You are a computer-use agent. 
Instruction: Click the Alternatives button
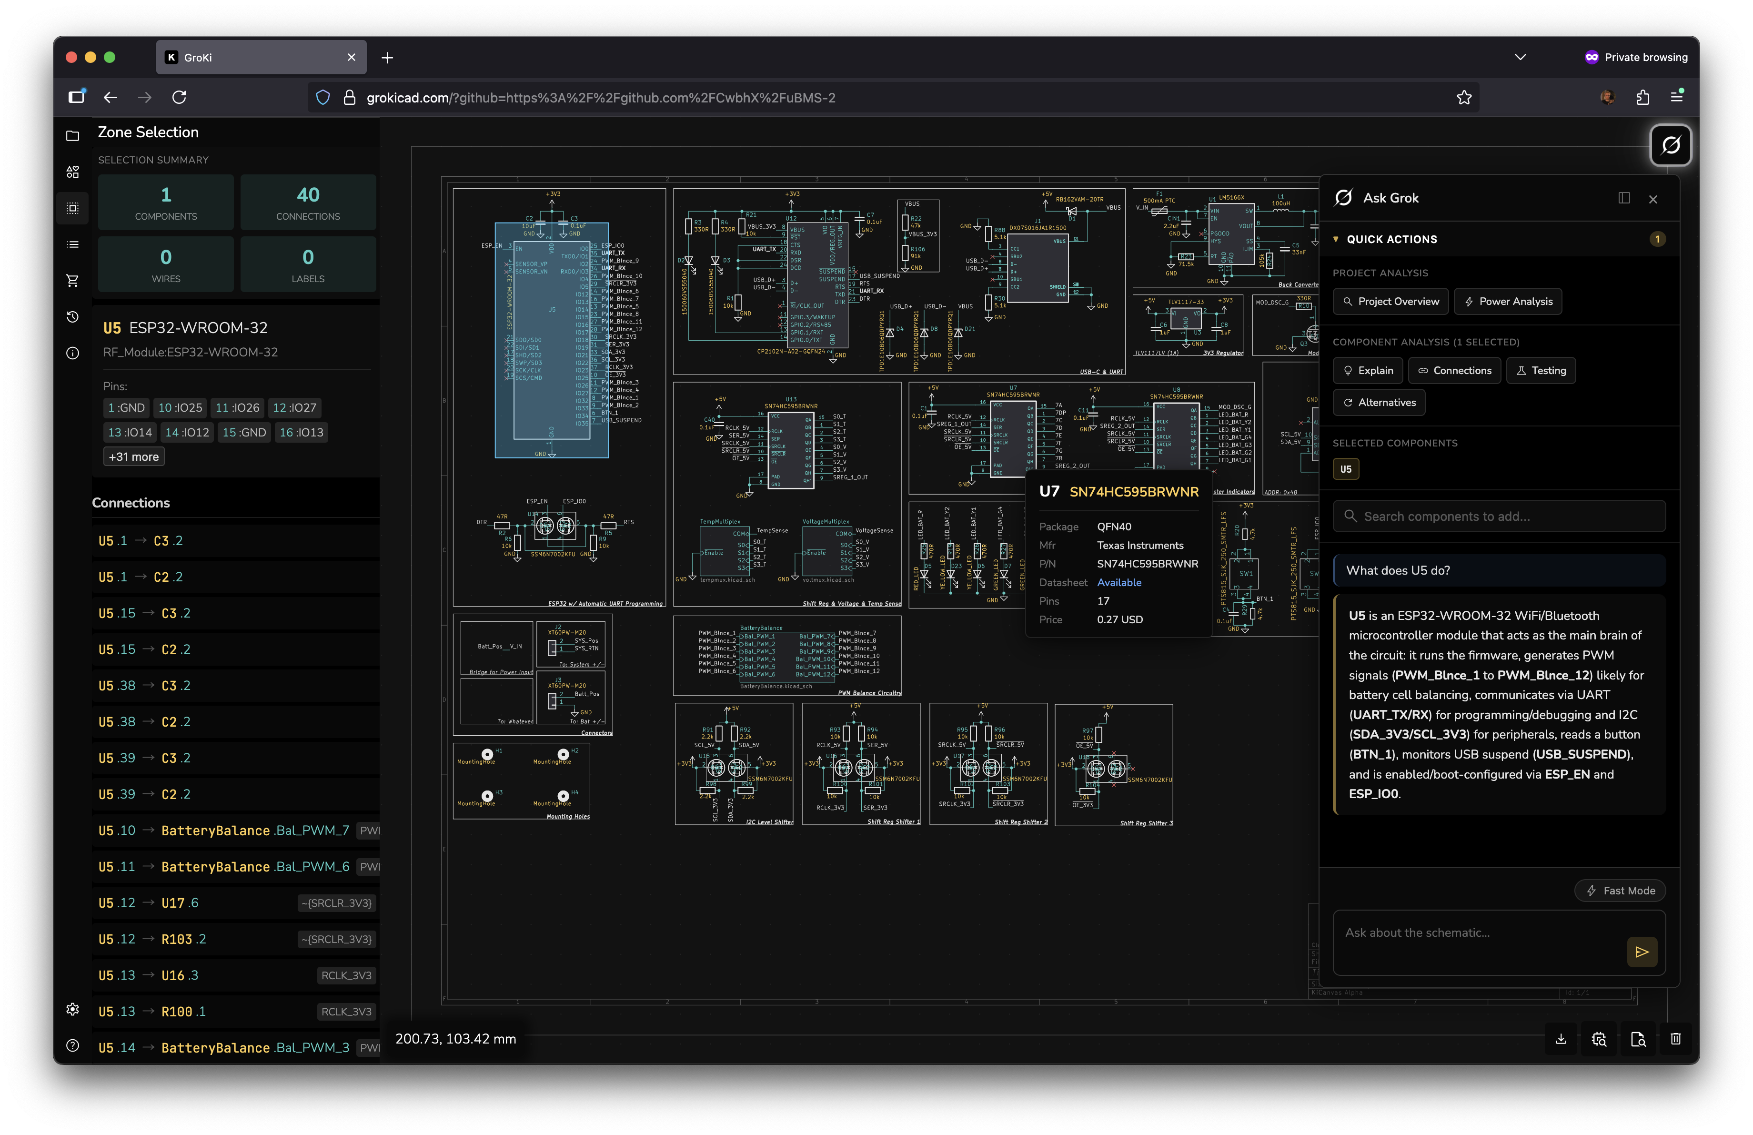(x=1379, y=402)
